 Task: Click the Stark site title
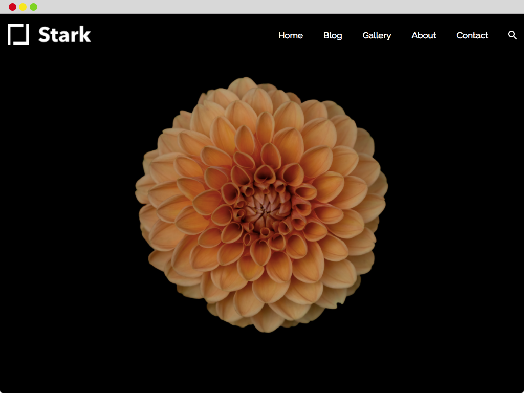[x=64, y=34]
